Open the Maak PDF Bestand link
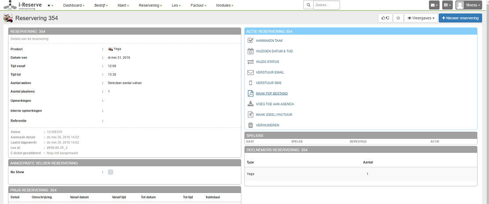Screen dimensions: 489x204 tap(272, 93)
